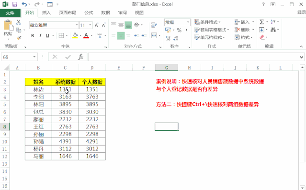306x190 pixels.
Task: Switch to the 数据 (Data) tab
Action: click(105, 13)
